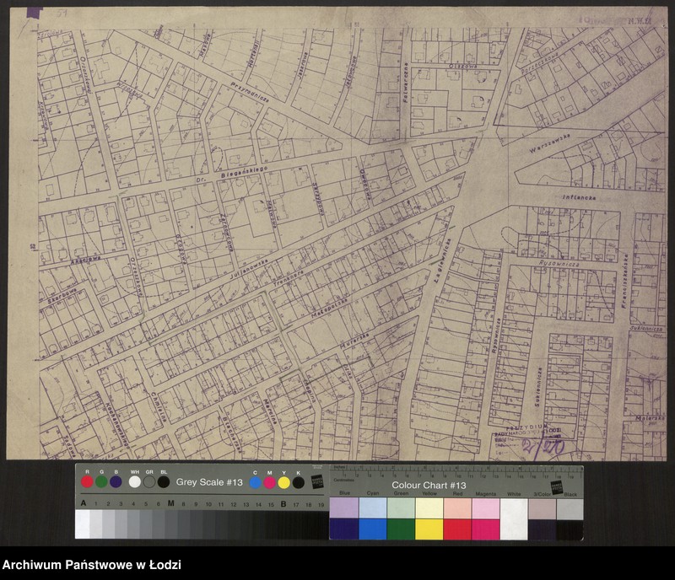The image size is (675, 580).
Task: Pick the black BL circle
Action: (164, 482)
